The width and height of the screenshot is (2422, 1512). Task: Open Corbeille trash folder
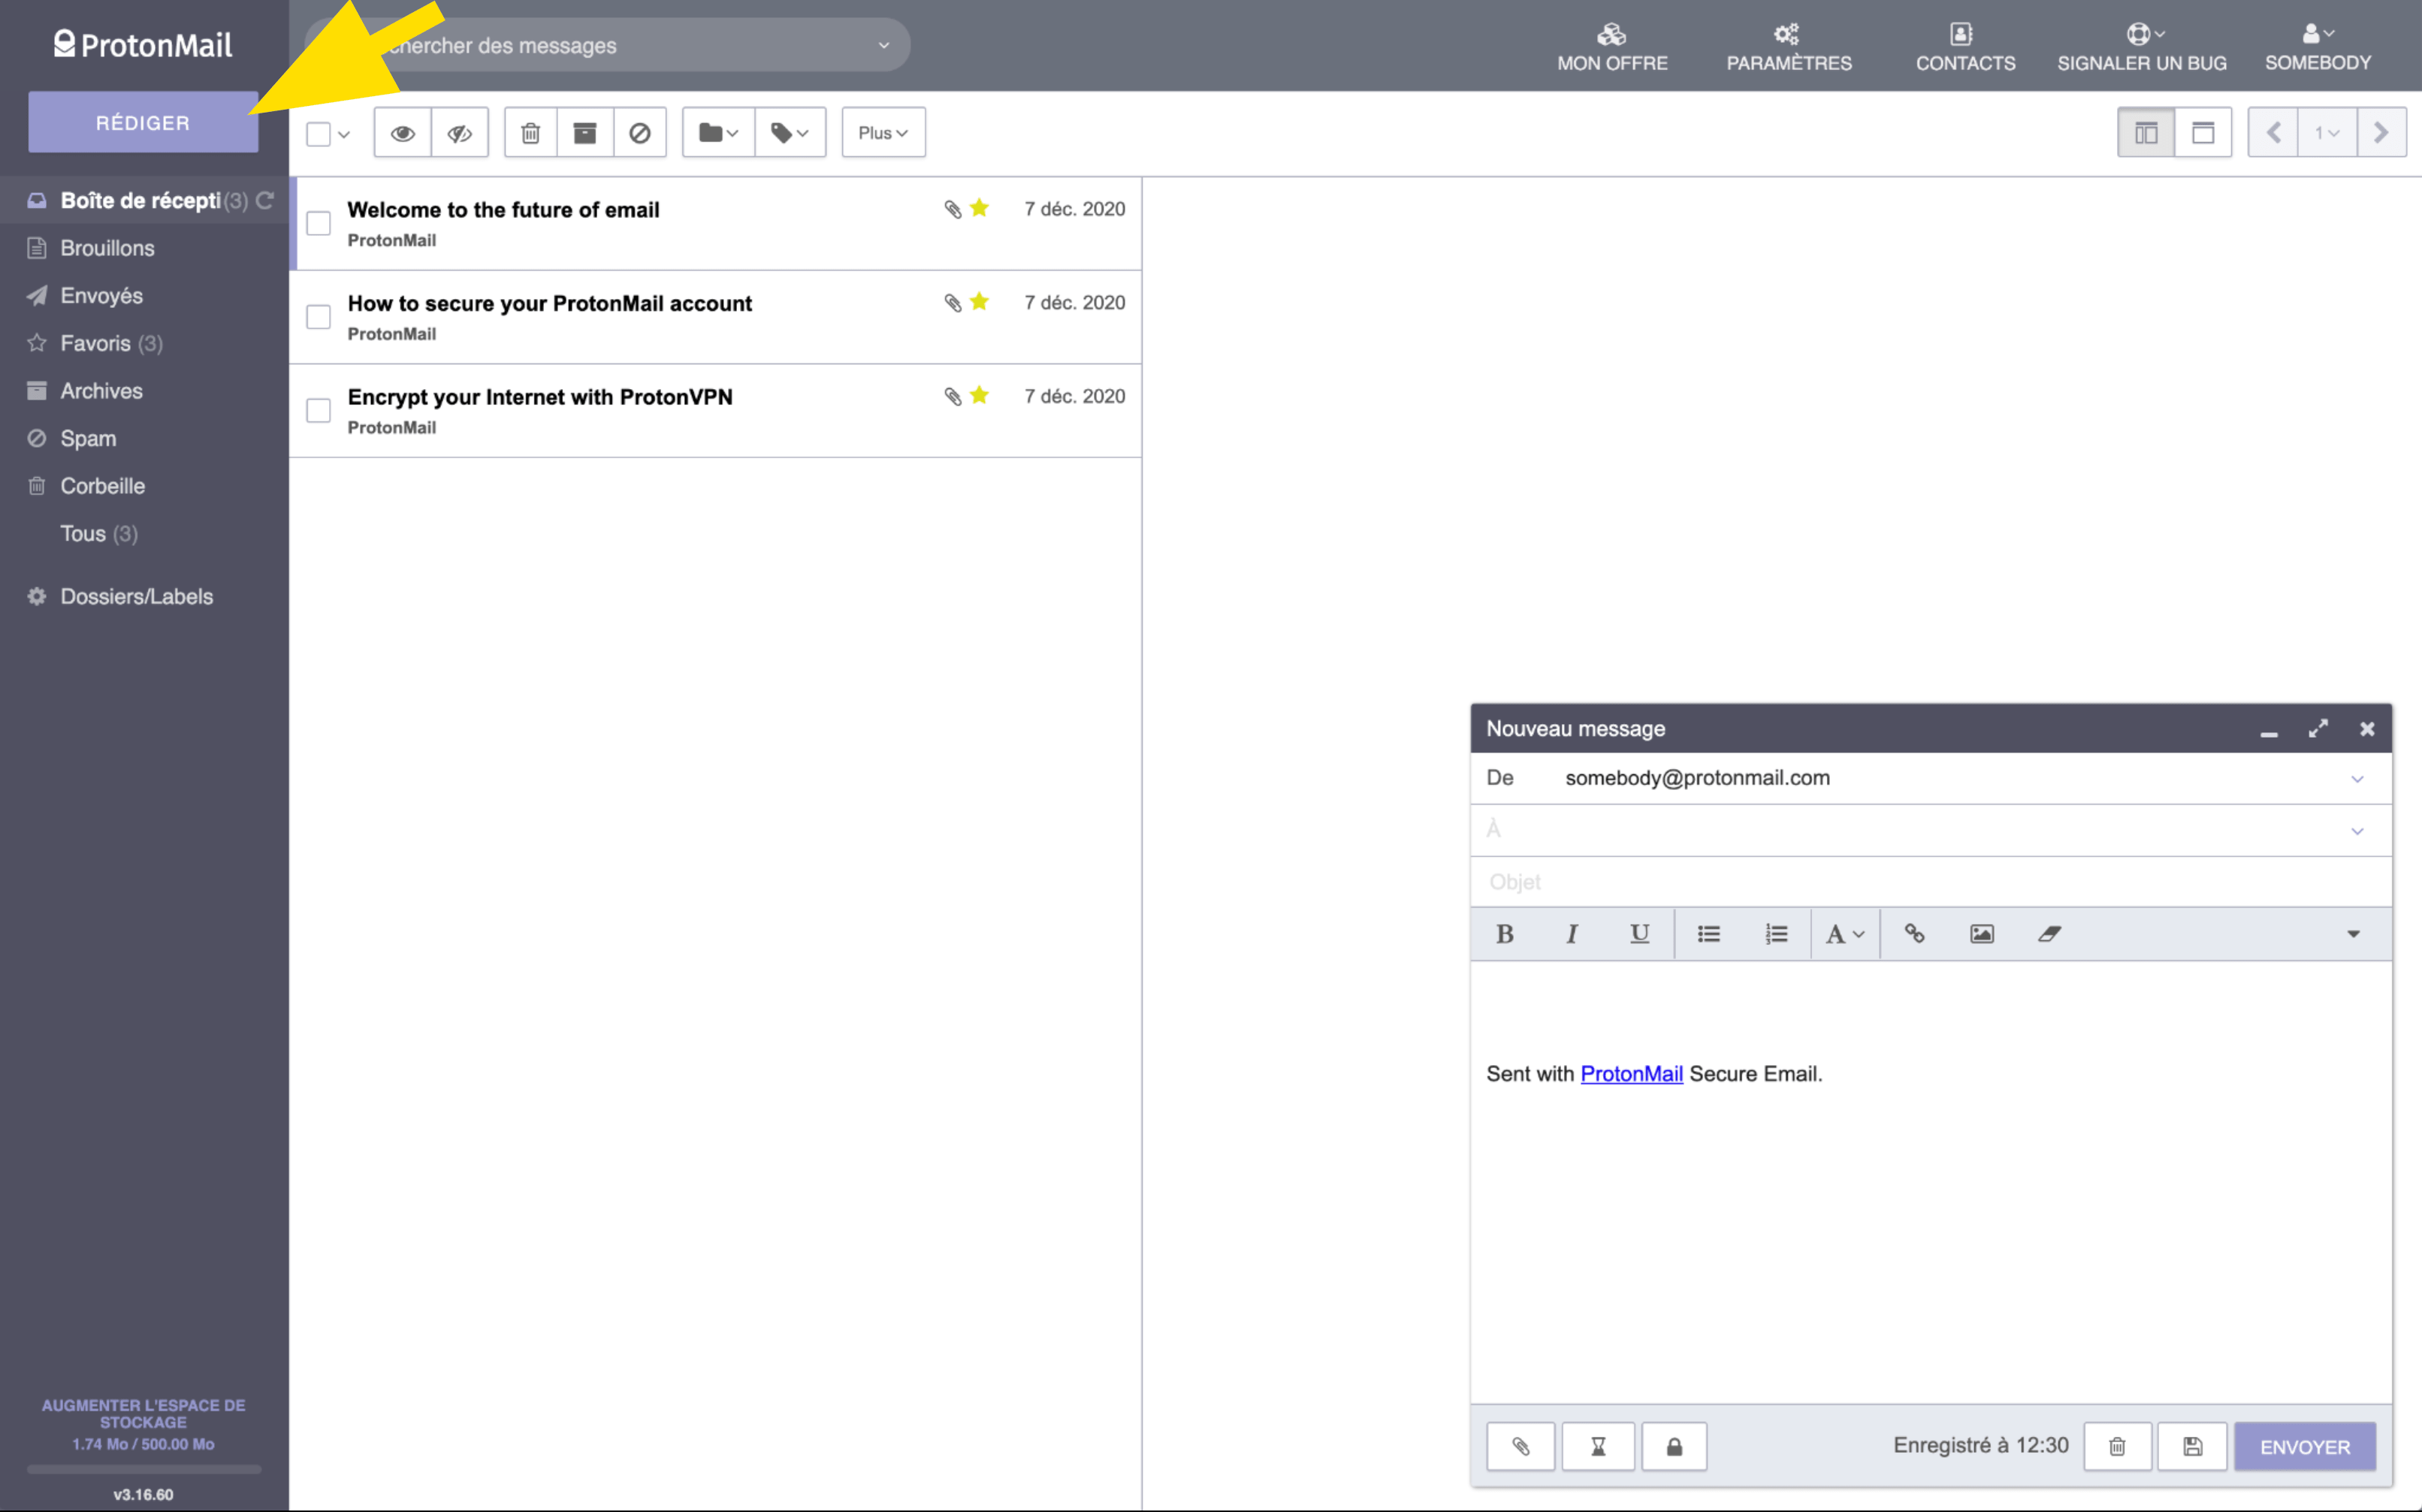tap(102, 486)
